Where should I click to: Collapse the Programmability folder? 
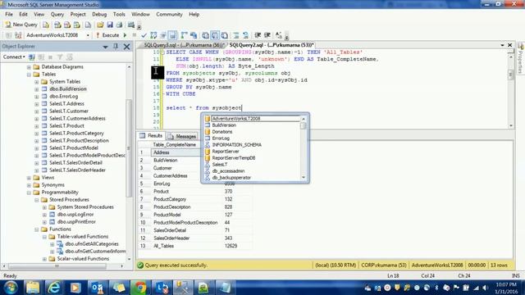(30, 193)
